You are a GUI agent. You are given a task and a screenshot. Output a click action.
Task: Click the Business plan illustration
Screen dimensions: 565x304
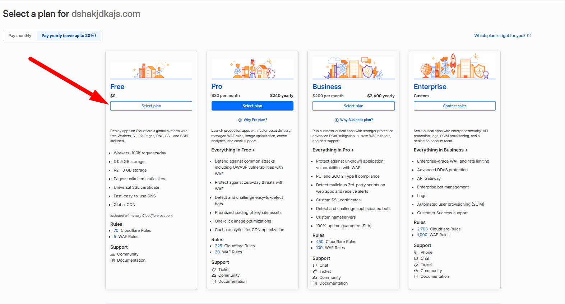tap(353, 67)
